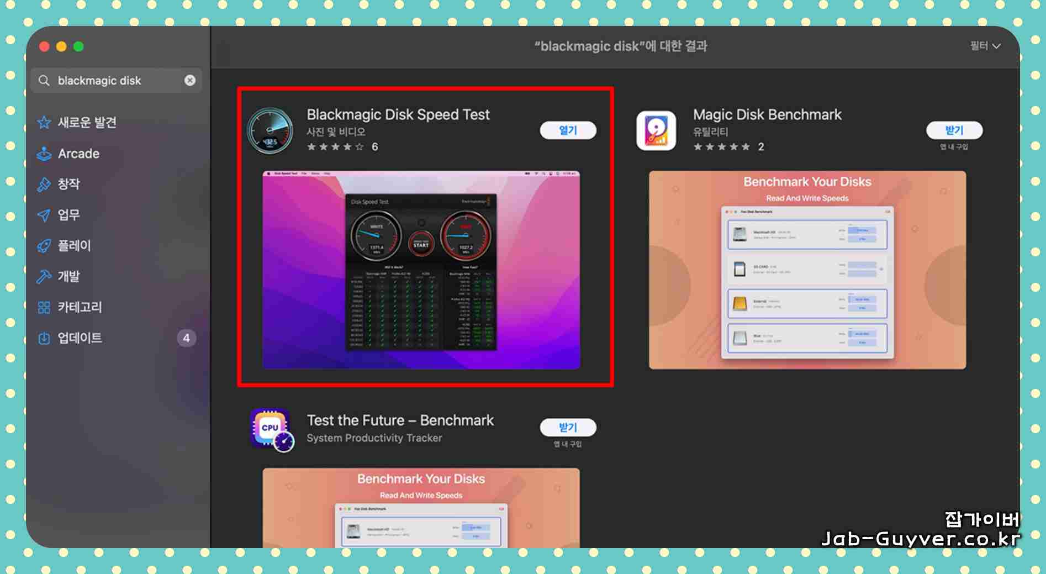The width and height of the screenshot is (1046, 574).
Task: Clear the blackmagic disk search text
Action: click(x=190, y=81)
